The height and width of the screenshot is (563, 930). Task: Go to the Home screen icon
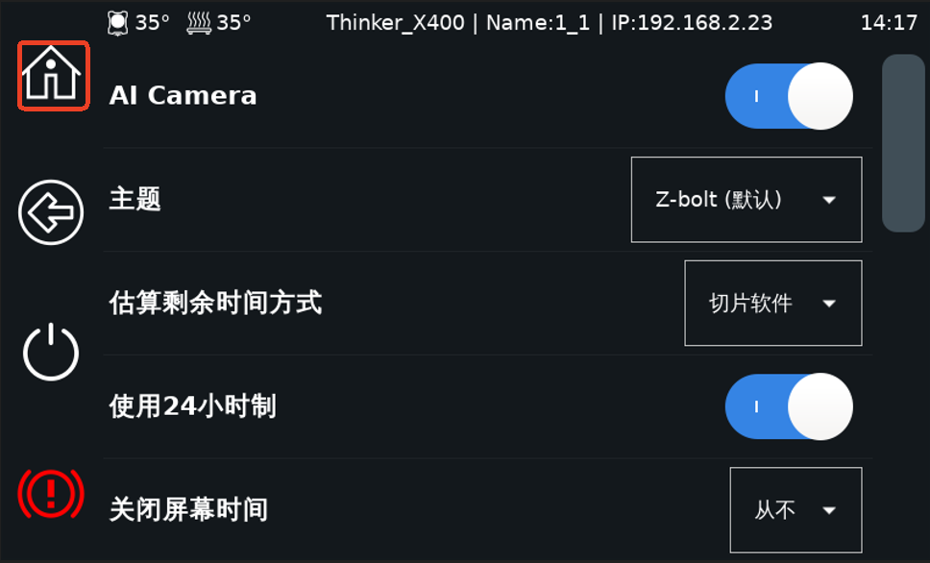53,76
